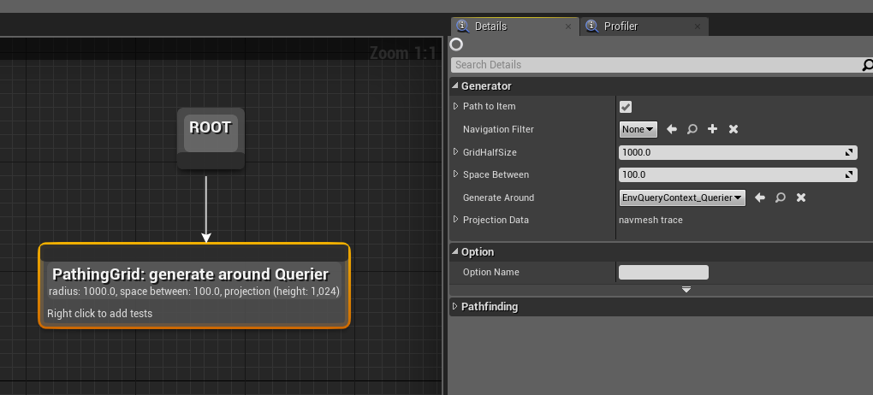Collapse the Option section
Viewport: 873px width, 395px height.
click(455, 251)
